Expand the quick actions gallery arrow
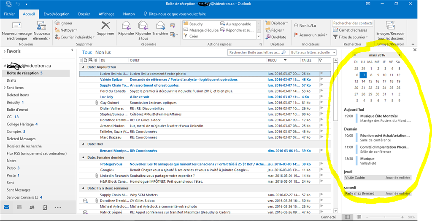The height and width of the screenshot is (221, 432). pos(259,36)
